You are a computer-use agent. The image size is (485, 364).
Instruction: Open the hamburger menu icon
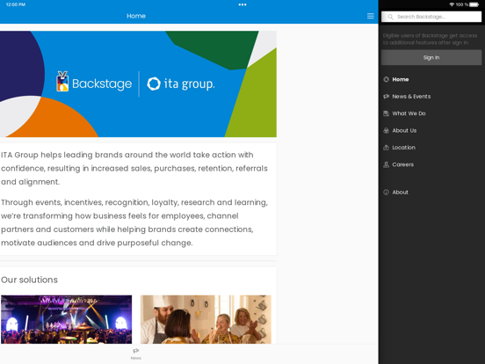pos(370,16)
